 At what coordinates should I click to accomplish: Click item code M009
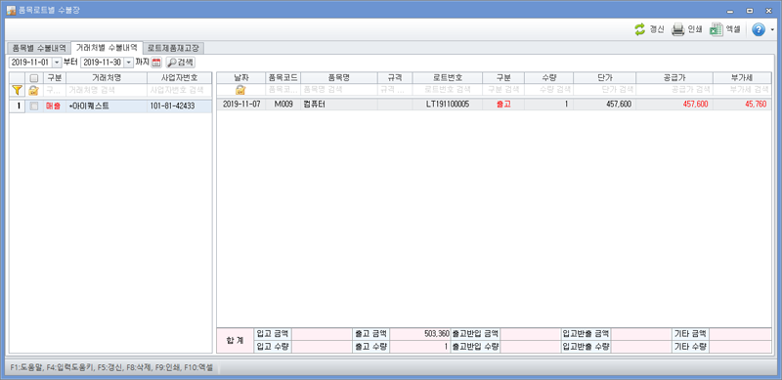282,105
